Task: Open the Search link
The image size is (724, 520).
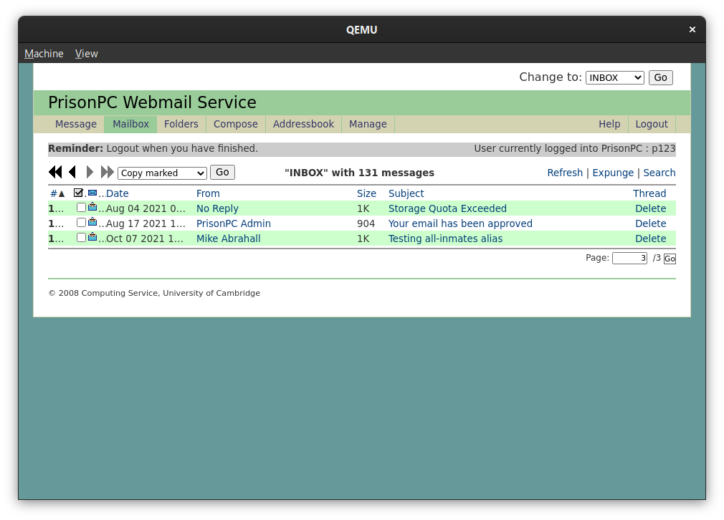Action: pyautogui.click(x=659, y=173)
